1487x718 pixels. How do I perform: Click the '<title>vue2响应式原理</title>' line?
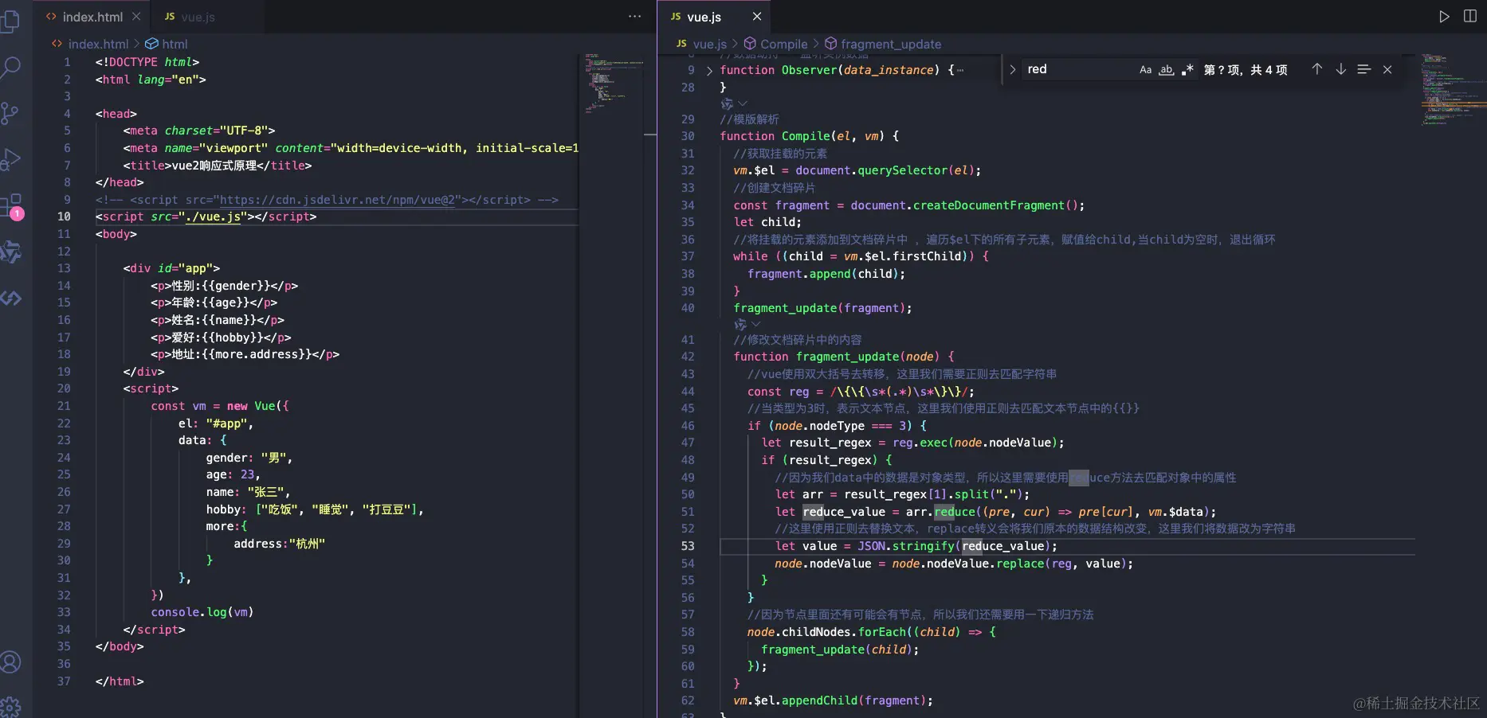tap(218, 166)
